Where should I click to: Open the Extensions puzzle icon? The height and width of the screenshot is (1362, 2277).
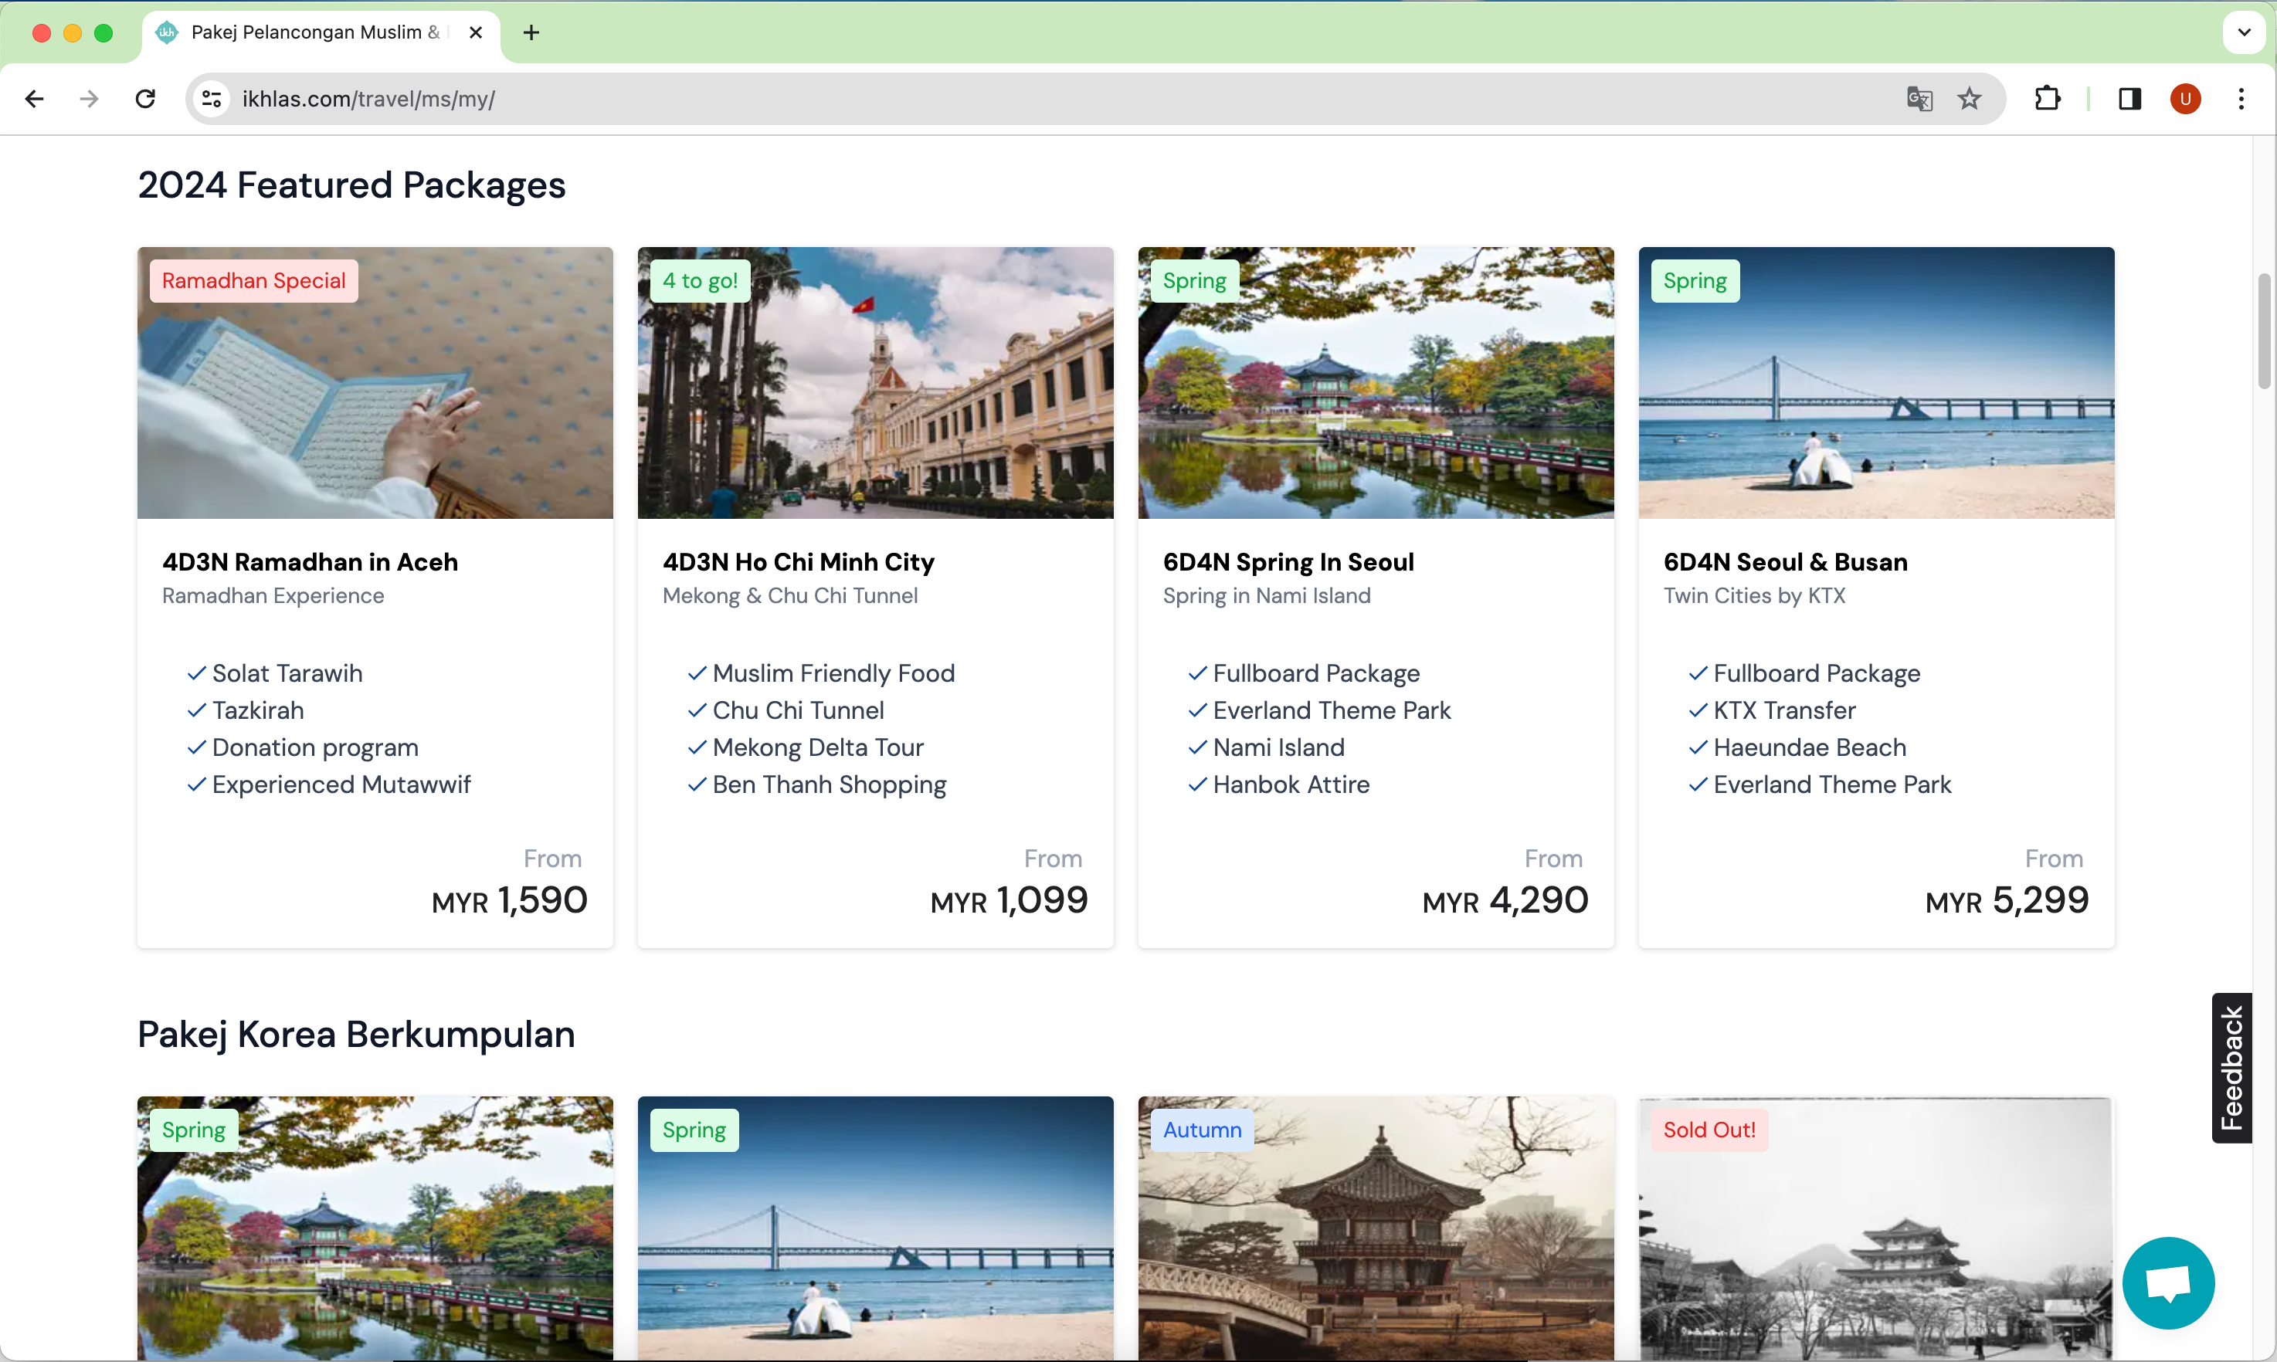2048,98
